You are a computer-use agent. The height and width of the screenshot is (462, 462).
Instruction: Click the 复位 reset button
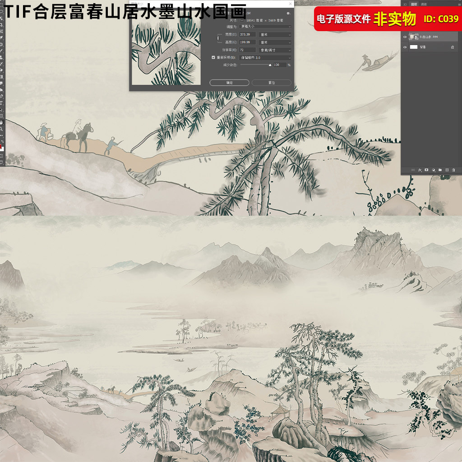[x=271, y=83]
